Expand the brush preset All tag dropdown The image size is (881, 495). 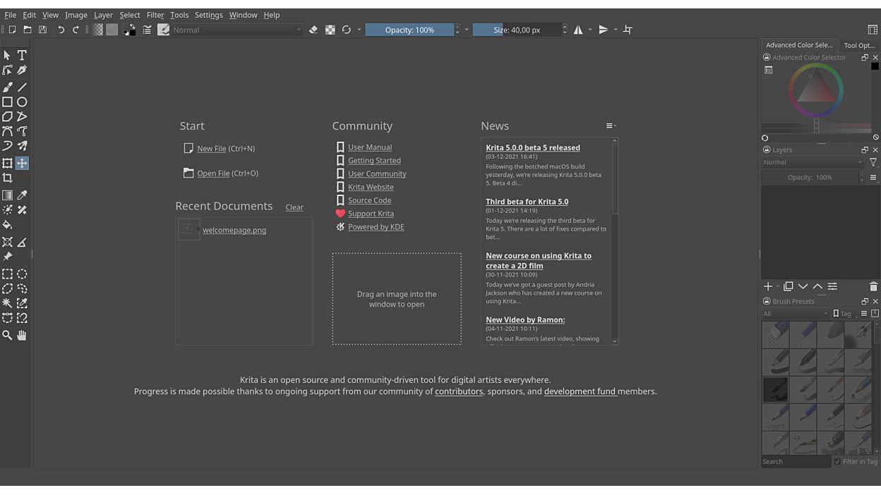pos(796,314)
